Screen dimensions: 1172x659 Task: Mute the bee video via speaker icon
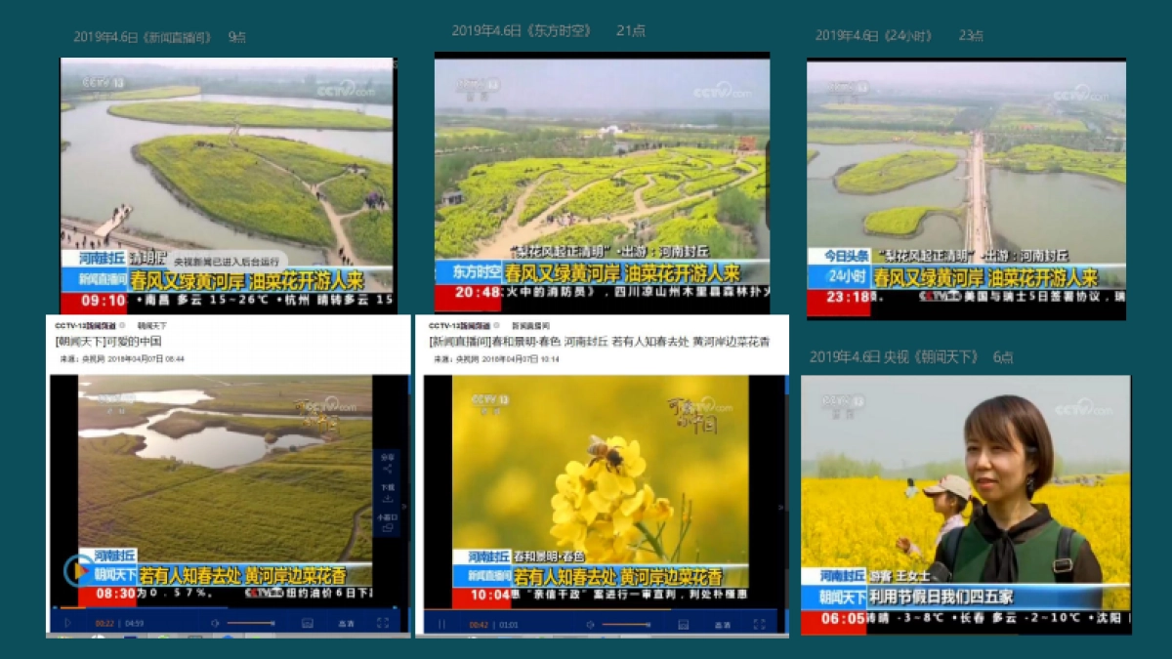tap(591, 624)
